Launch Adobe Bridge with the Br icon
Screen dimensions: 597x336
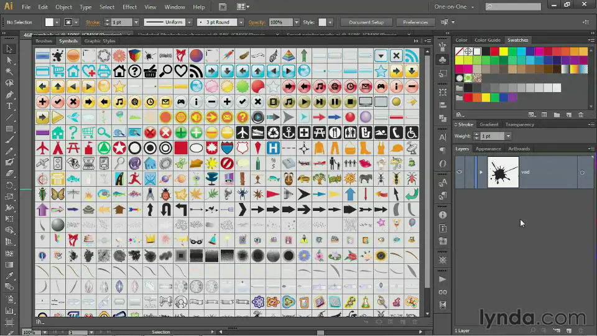(x=223, y=7)
